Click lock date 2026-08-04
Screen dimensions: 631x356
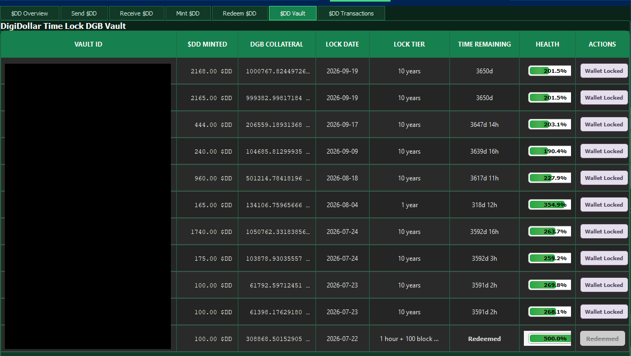[342, 204]
